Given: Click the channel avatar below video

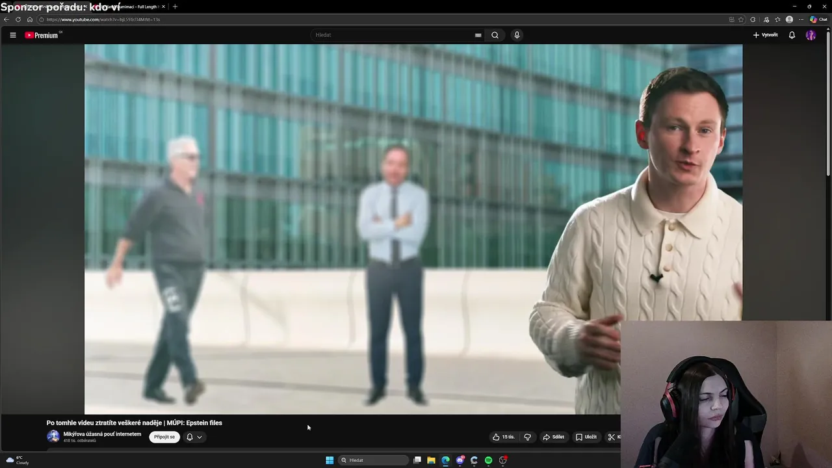Looking at the screenshot, I should point(53,437).
